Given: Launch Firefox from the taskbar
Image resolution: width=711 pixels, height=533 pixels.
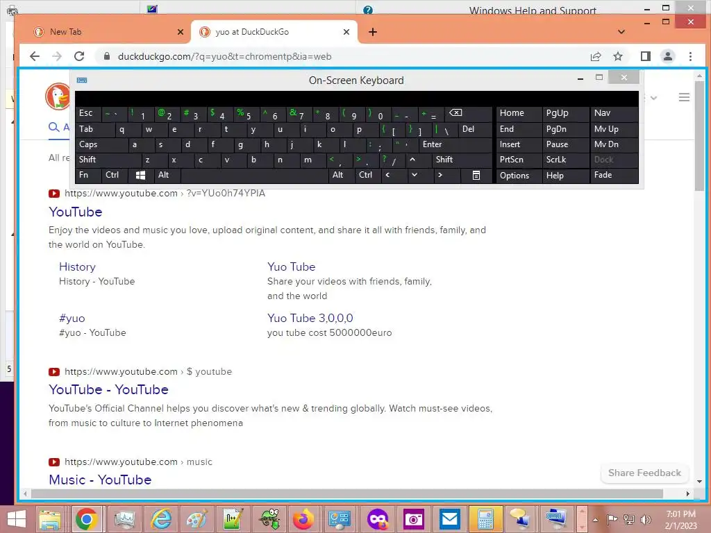Looking at the screenshot, I should (x=303, y=519).
